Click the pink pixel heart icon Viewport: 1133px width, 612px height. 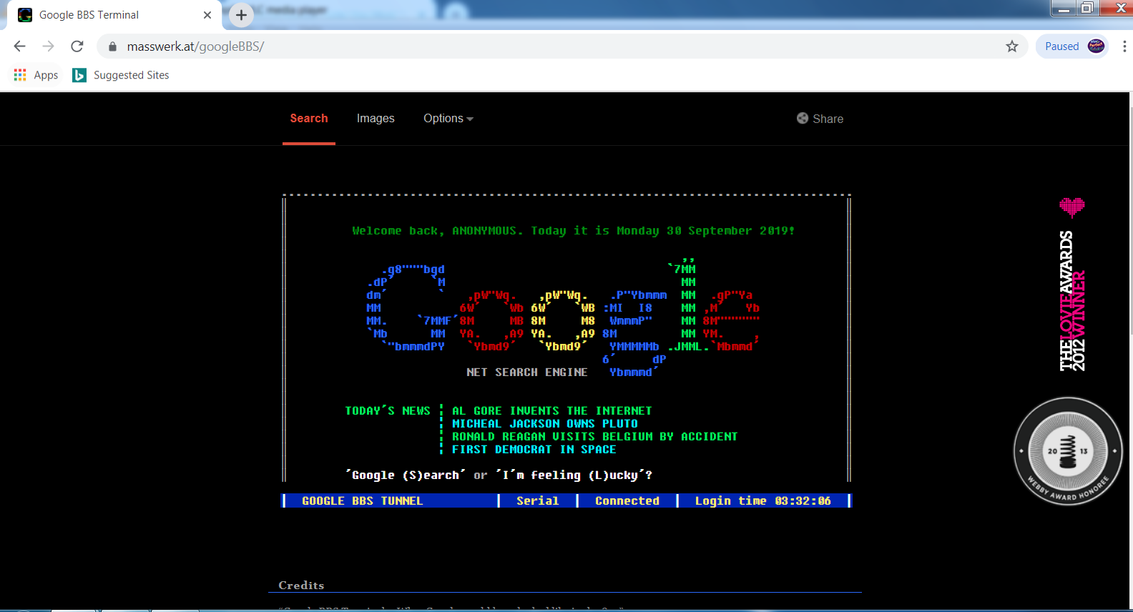(1072, 207)
